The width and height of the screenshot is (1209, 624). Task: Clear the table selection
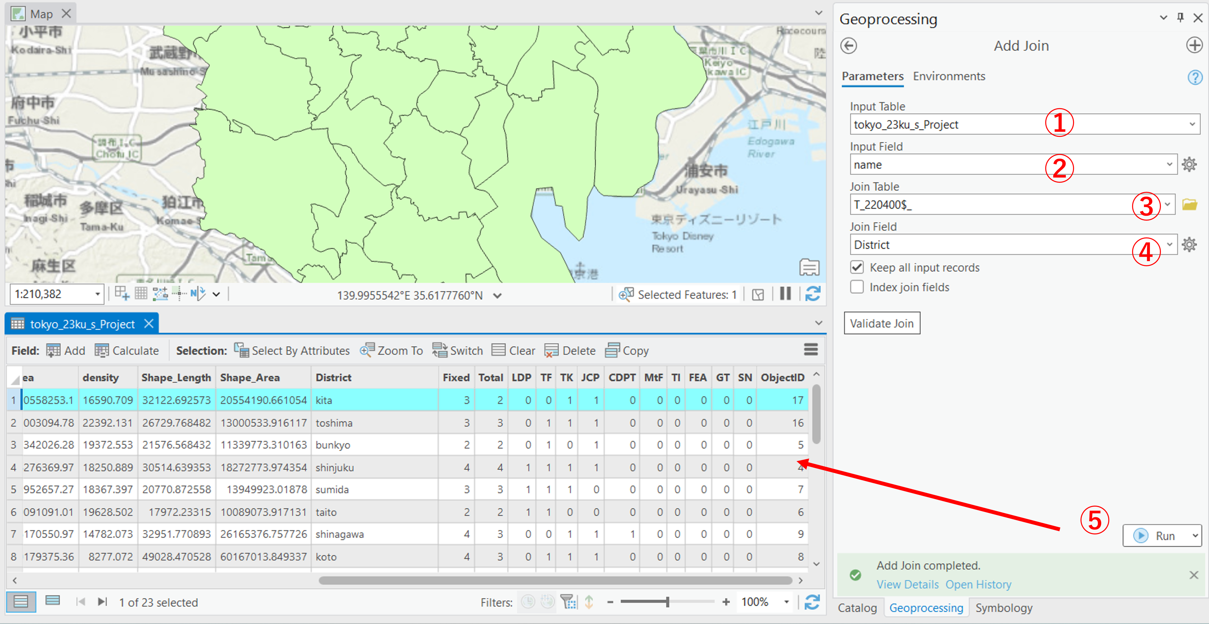click(513, 351)
